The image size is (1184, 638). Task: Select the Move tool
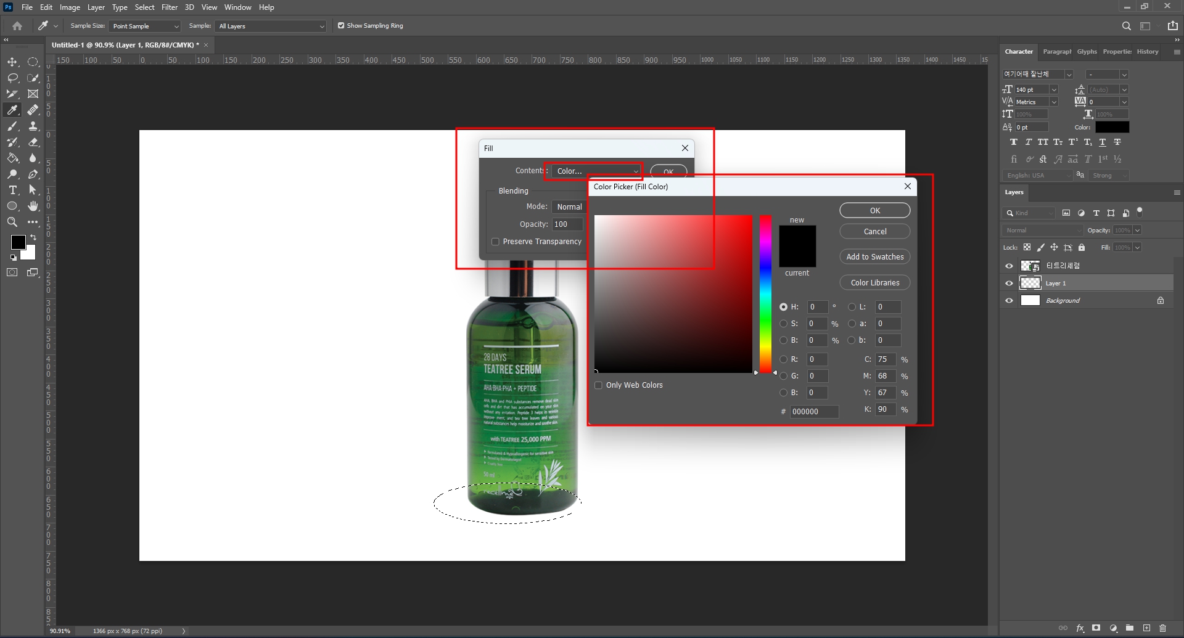coord(12,62)
